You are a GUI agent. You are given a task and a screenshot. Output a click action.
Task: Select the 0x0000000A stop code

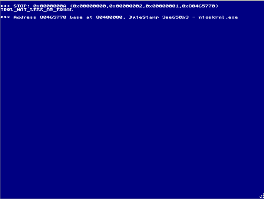tap(50, 6)
